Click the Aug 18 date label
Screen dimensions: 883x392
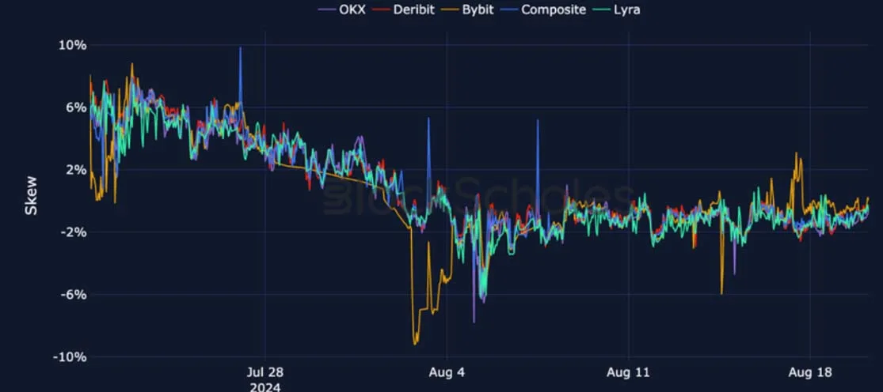click(x=810, y=372)
